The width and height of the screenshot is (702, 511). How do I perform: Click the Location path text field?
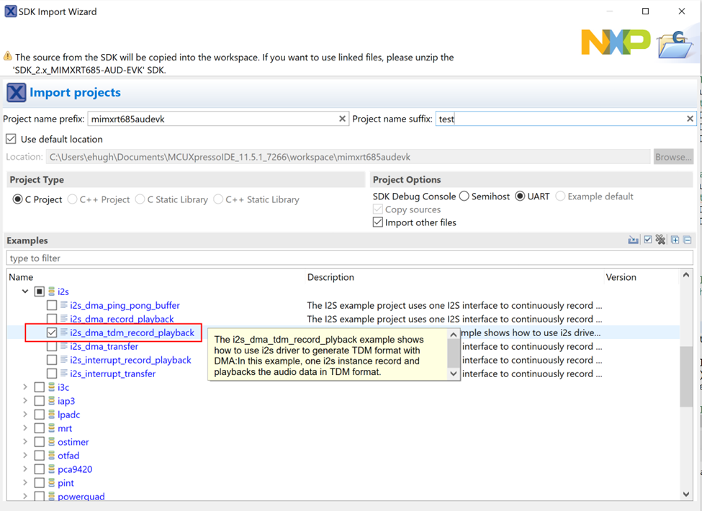[x=348, y=157]
